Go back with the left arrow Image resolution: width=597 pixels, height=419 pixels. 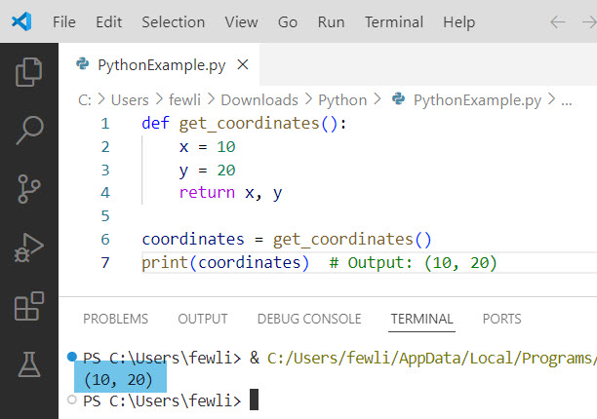558,22
